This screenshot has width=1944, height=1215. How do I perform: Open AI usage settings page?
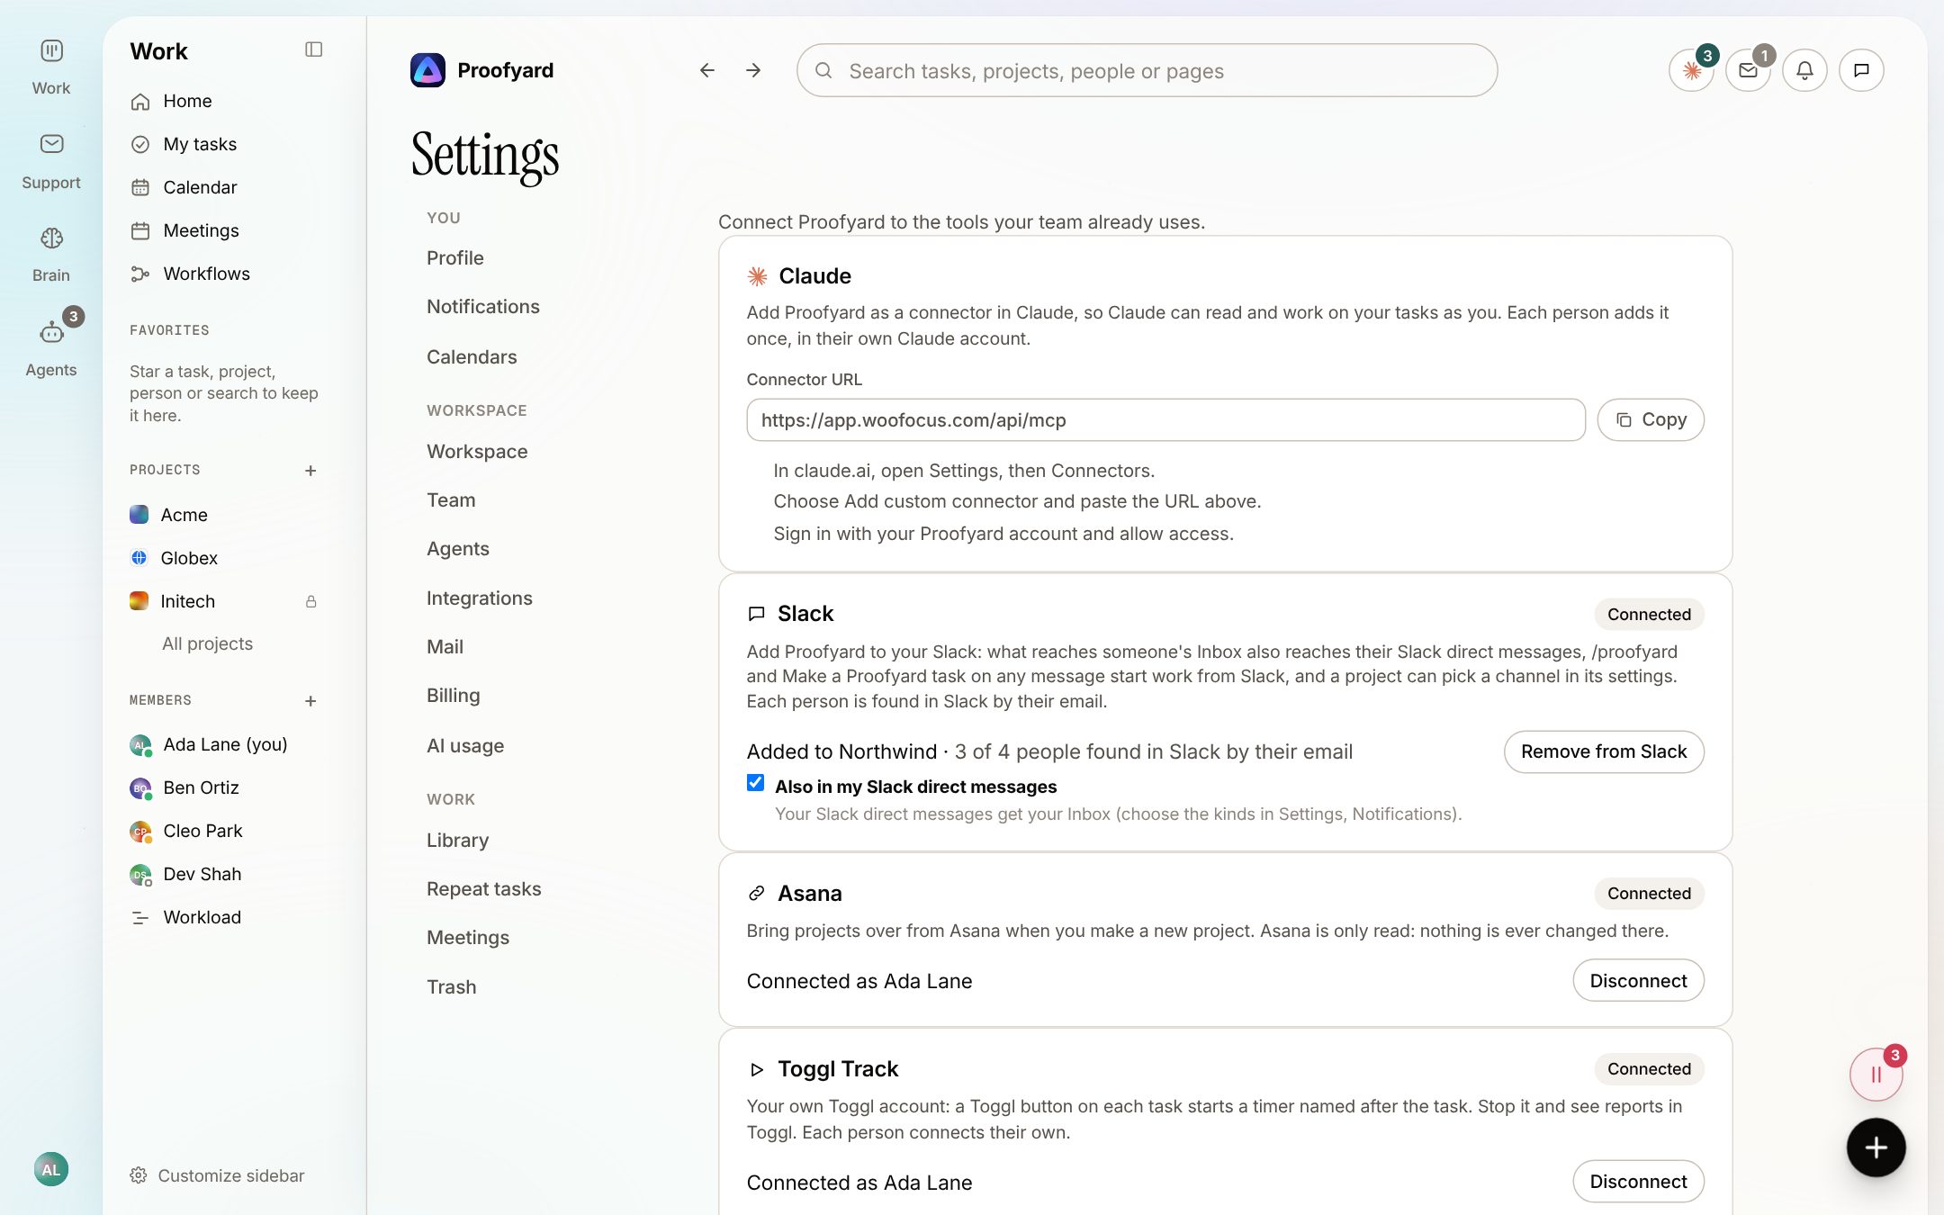point(465,745)
